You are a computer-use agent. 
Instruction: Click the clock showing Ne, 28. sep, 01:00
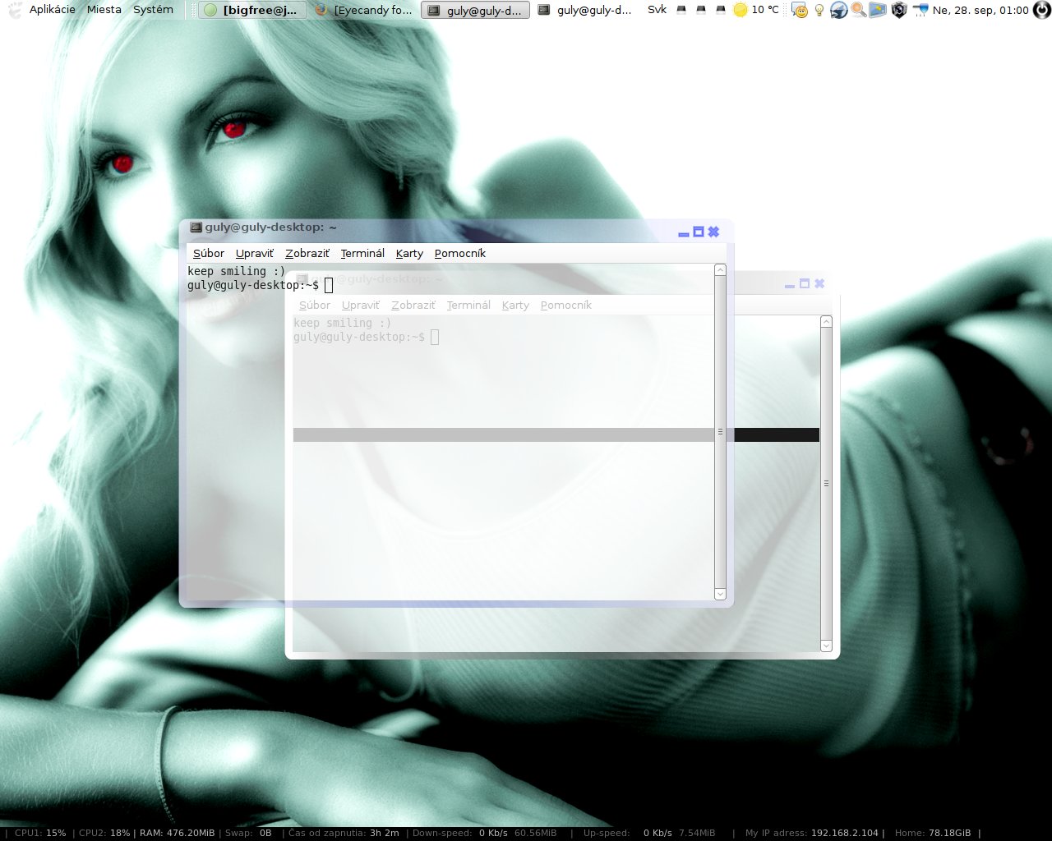[x=980, y=10]
